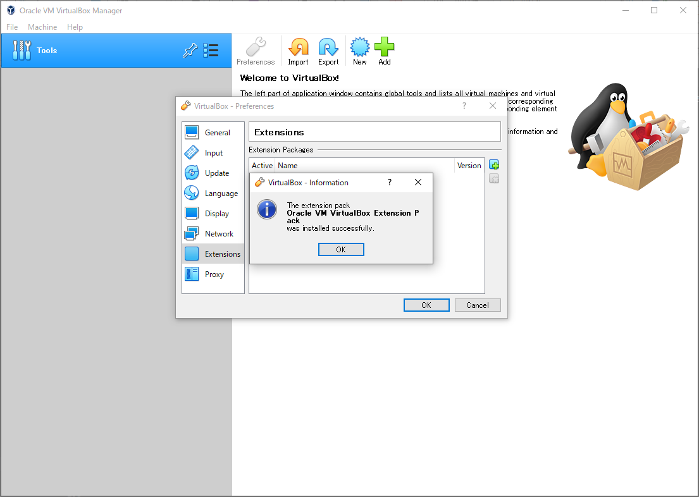Create a New virtual machine

[x=360, y=51]
